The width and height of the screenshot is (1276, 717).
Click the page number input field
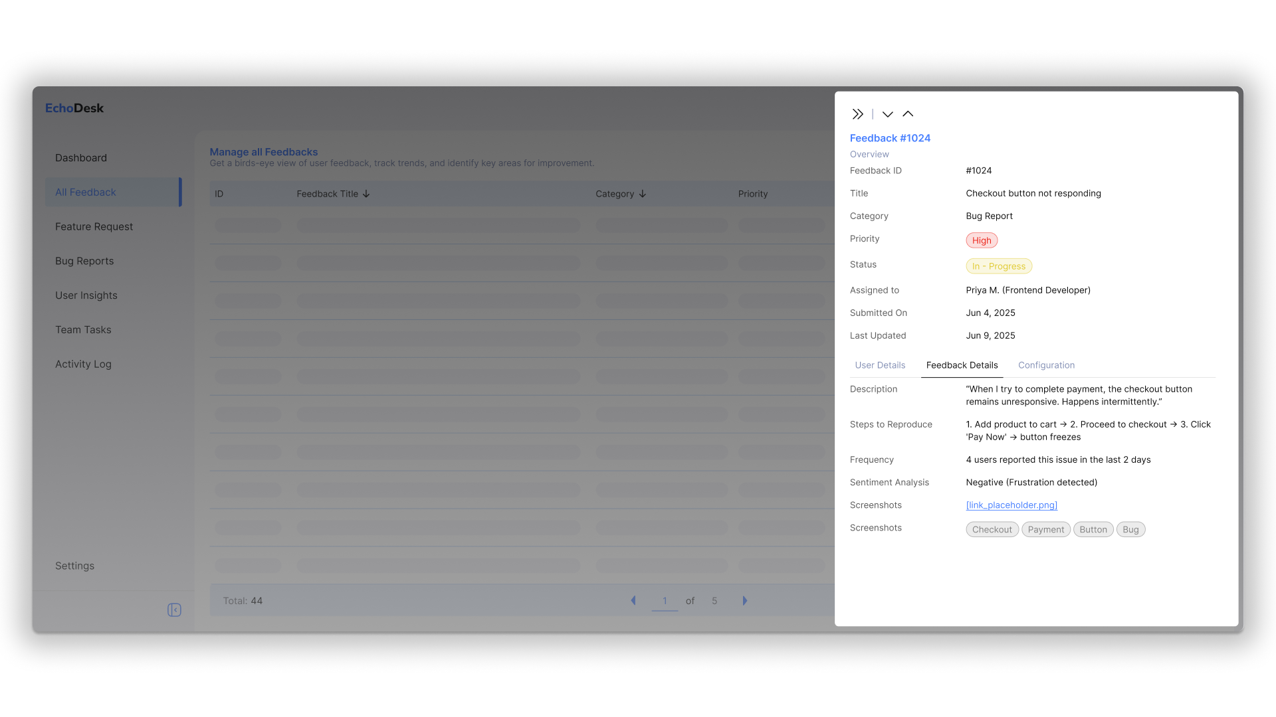(x=664, y=600)
